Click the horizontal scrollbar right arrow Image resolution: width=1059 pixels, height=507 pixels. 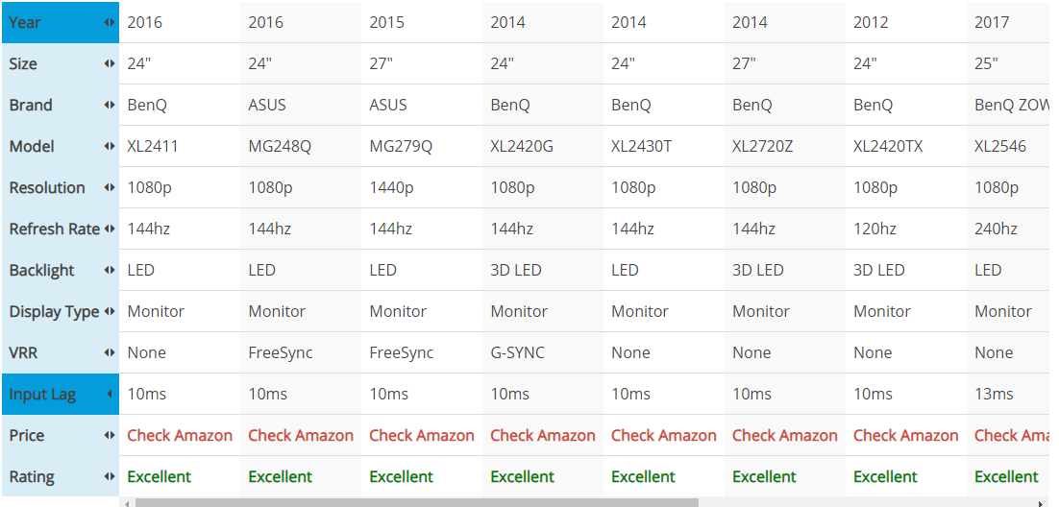pos(1042,502)
